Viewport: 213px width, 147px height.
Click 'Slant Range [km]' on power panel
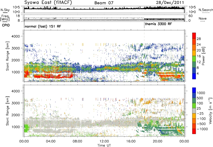pos(7,56)
